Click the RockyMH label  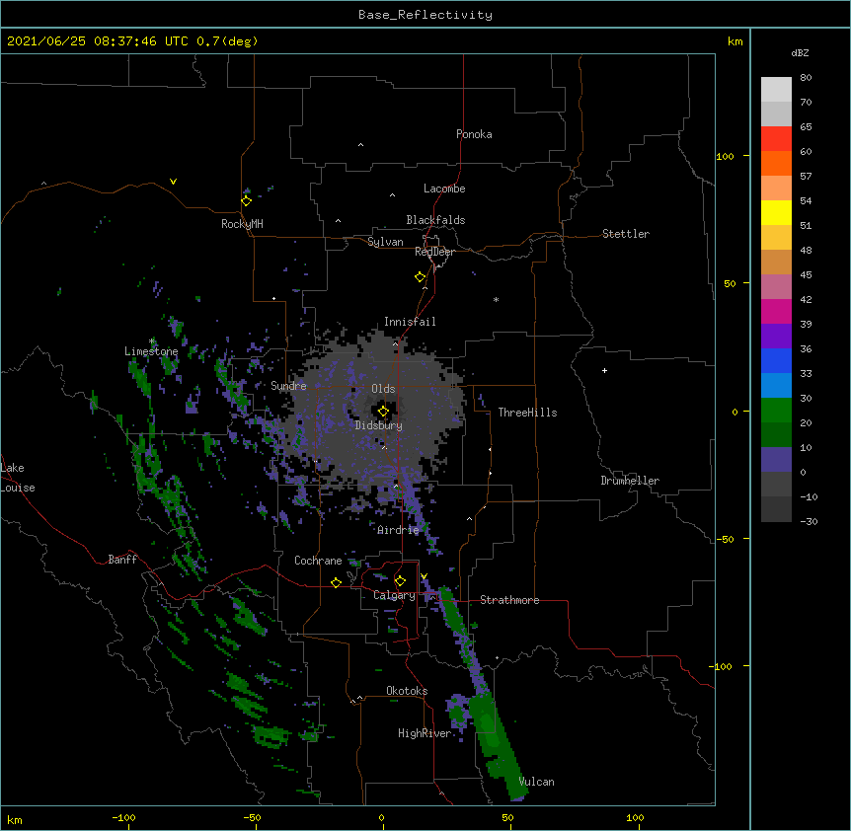(242, 224)
